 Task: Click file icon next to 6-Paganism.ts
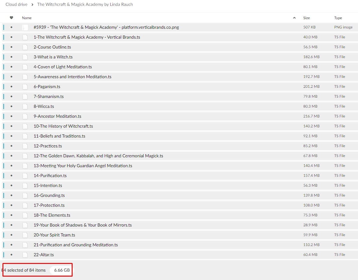click(25, 87)
